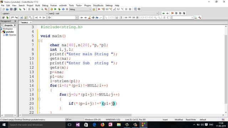The width and height of the screenshot is (228, 128).
Task: Open the Plugins menu
Action: click(88, 5)
